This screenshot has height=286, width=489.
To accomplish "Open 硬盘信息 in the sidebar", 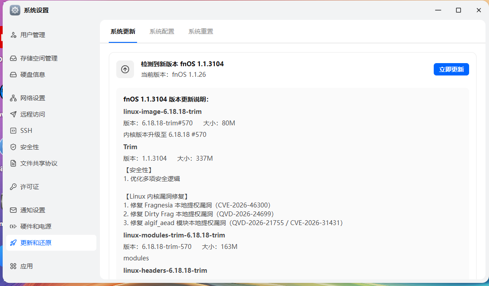I will (x=51, y=75).
